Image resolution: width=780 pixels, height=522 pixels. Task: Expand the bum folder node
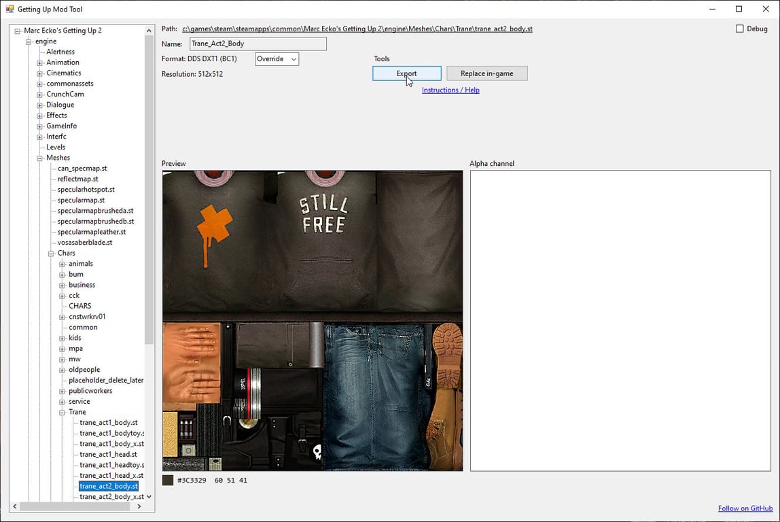[63, 275]
